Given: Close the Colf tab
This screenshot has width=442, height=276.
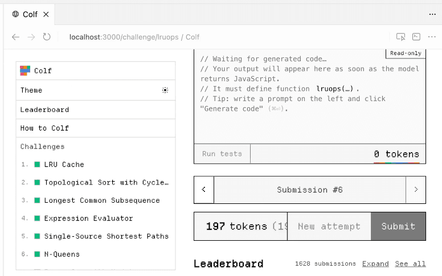Looking at the screenshot, I should pyautogui.click(x=46, y=14).
